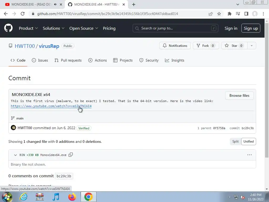Click main branch link

click(x=20, y=118)
